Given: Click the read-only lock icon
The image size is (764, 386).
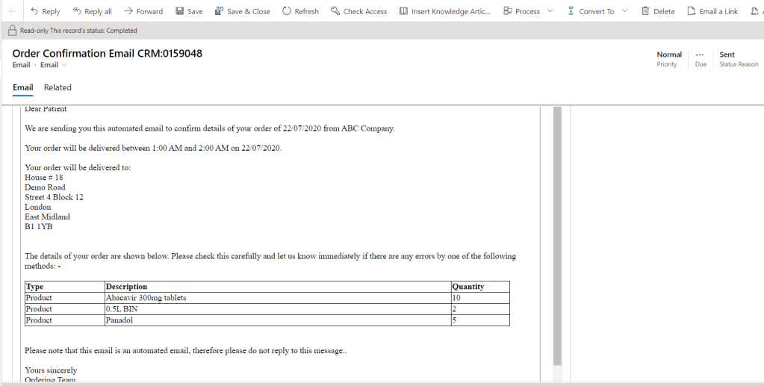Looking at the screenshot, I should point(12,31).
